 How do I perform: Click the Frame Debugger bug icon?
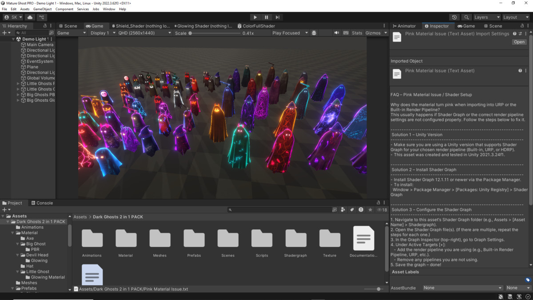[x=314, y=33]
